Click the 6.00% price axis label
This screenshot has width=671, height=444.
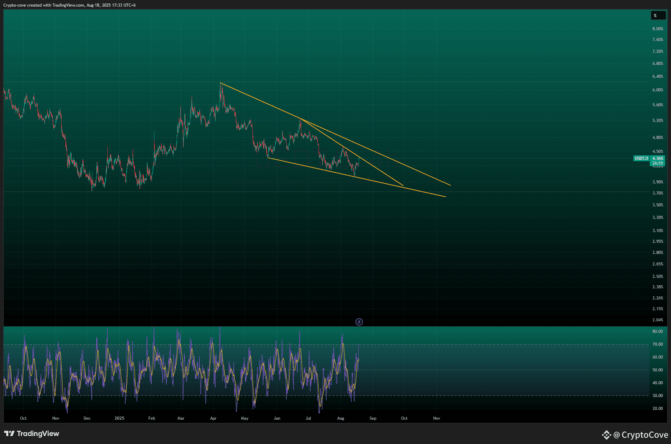pos(657,90)
